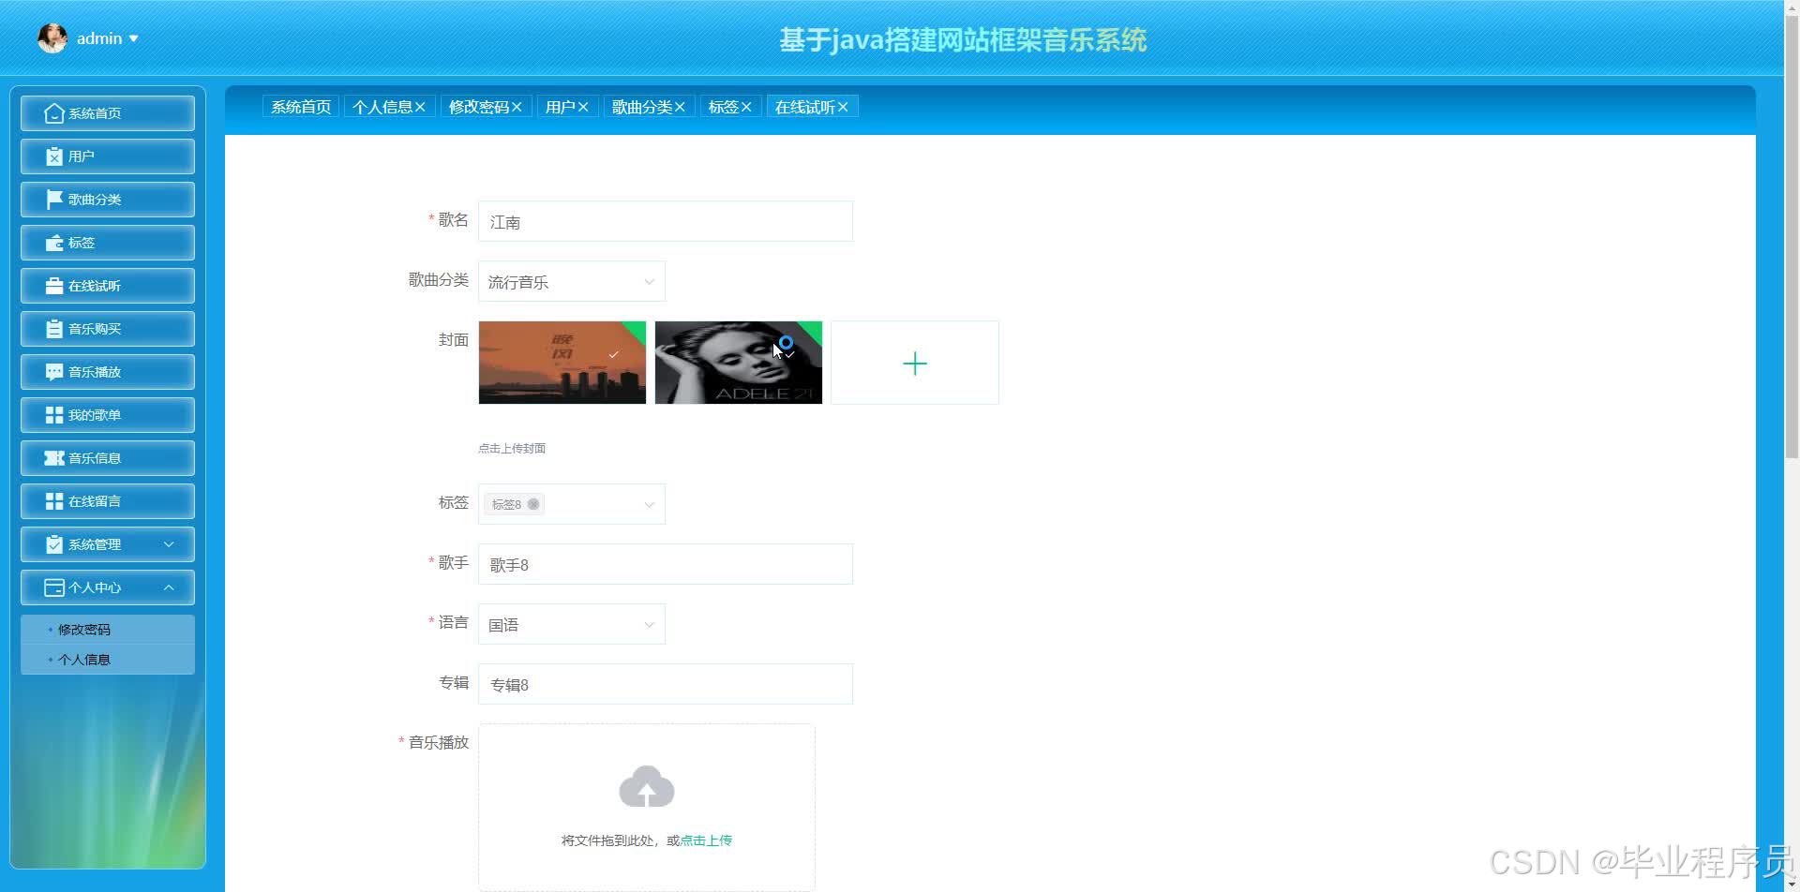Close the 用户 tab
Image resolution: width=1800 pixels, height=892 pixels.
point(583,107)
